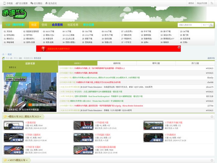Open the 官方微信 WeChat link
217x163 pixels.
click(x=36, y=3)
